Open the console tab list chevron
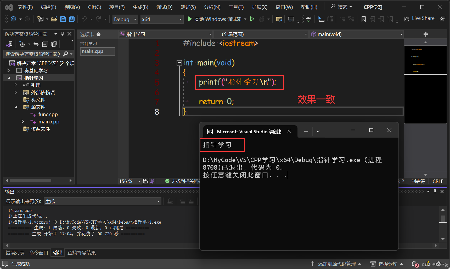450x269 pixels. (x=318, y=131)
